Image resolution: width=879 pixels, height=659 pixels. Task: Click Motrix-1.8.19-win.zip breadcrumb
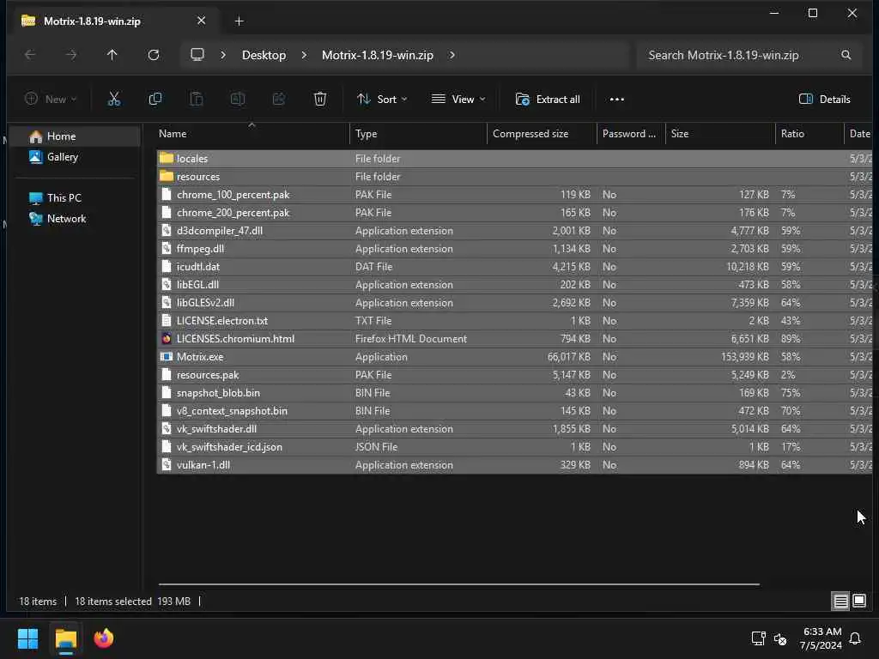[x=378, y=55]
